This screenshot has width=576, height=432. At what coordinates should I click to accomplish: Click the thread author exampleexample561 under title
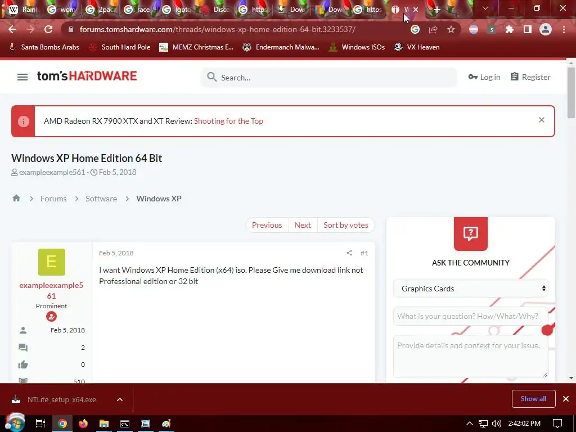(52, 172)
